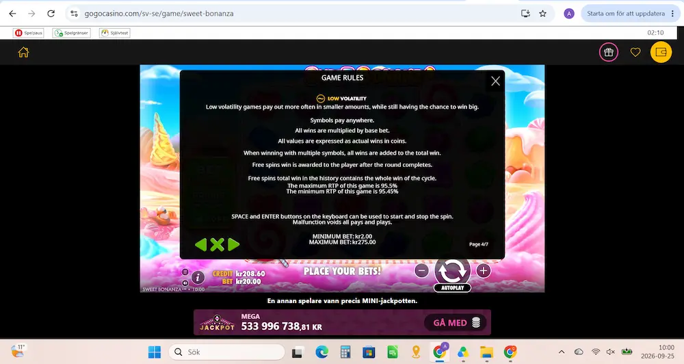Close rules with the green X
684x364 pixels.
[218, 244]
